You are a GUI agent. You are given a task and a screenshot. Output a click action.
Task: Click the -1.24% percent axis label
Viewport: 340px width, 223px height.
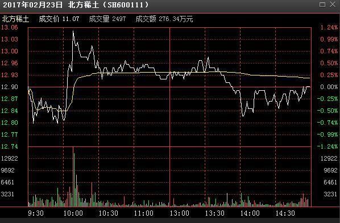[327, 146]
